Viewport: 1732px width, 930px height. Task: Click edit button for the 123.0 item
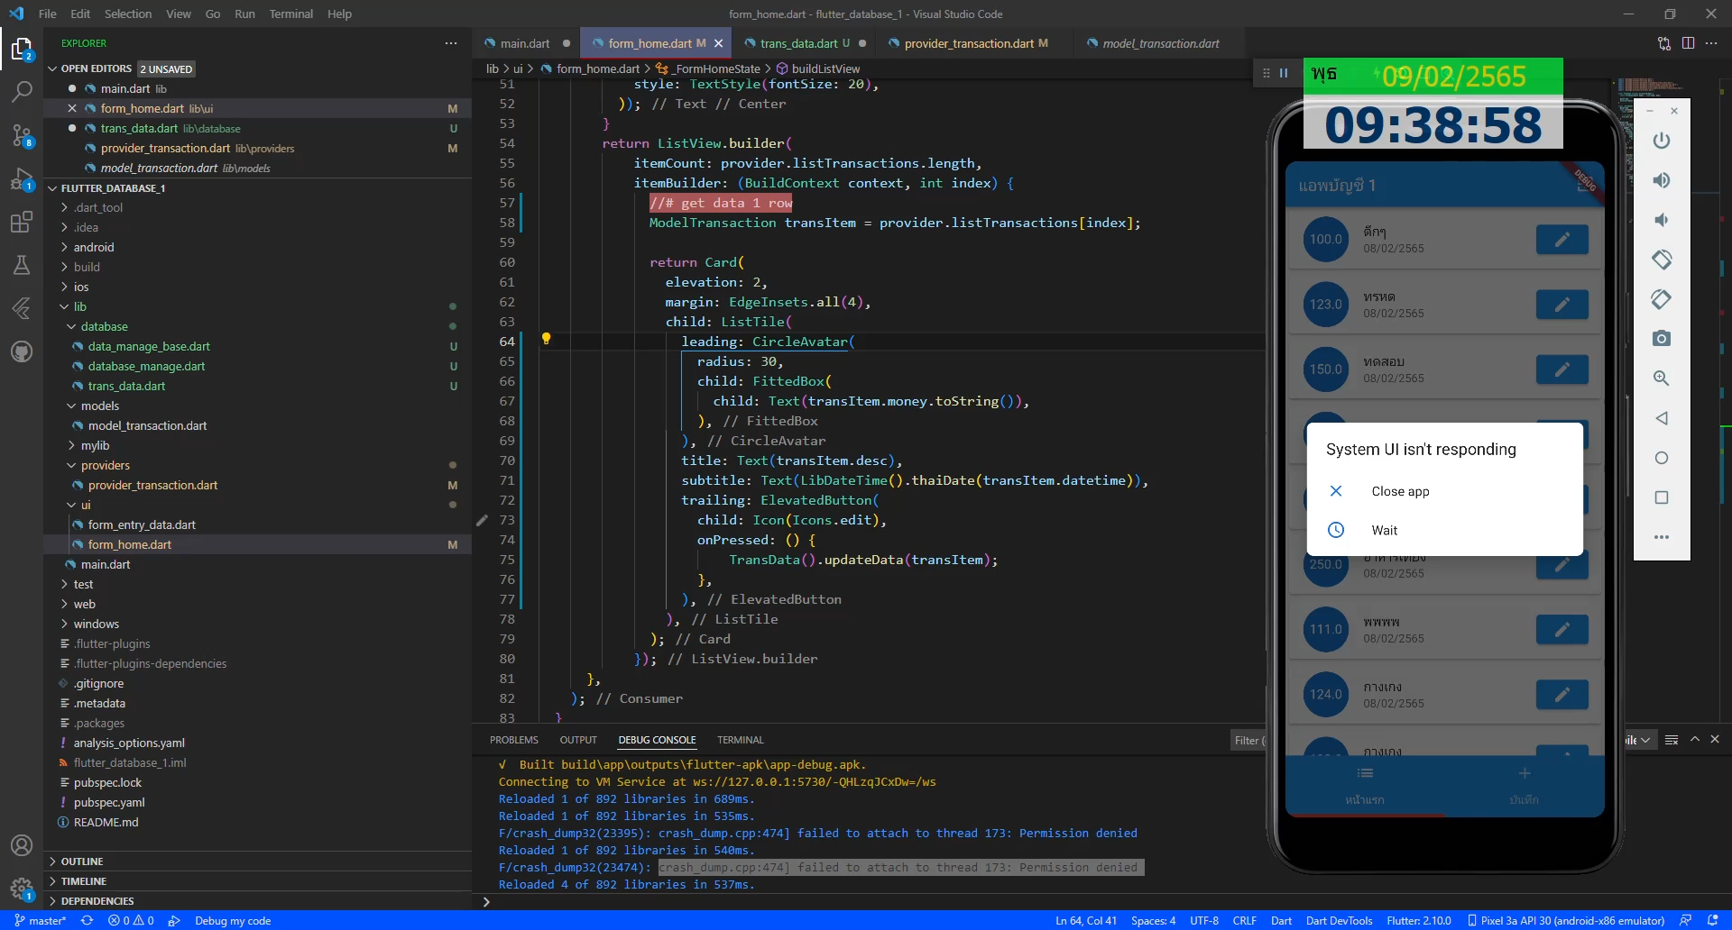coord(1562,305)
